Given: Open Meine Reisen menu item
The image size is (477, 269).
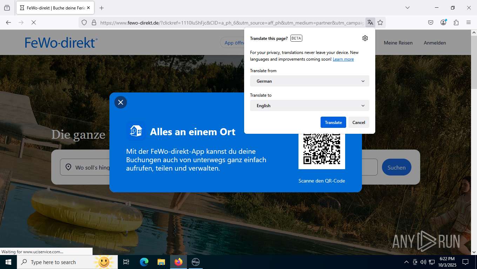Looking at the screenshot, I should click(x=398, y=43).
